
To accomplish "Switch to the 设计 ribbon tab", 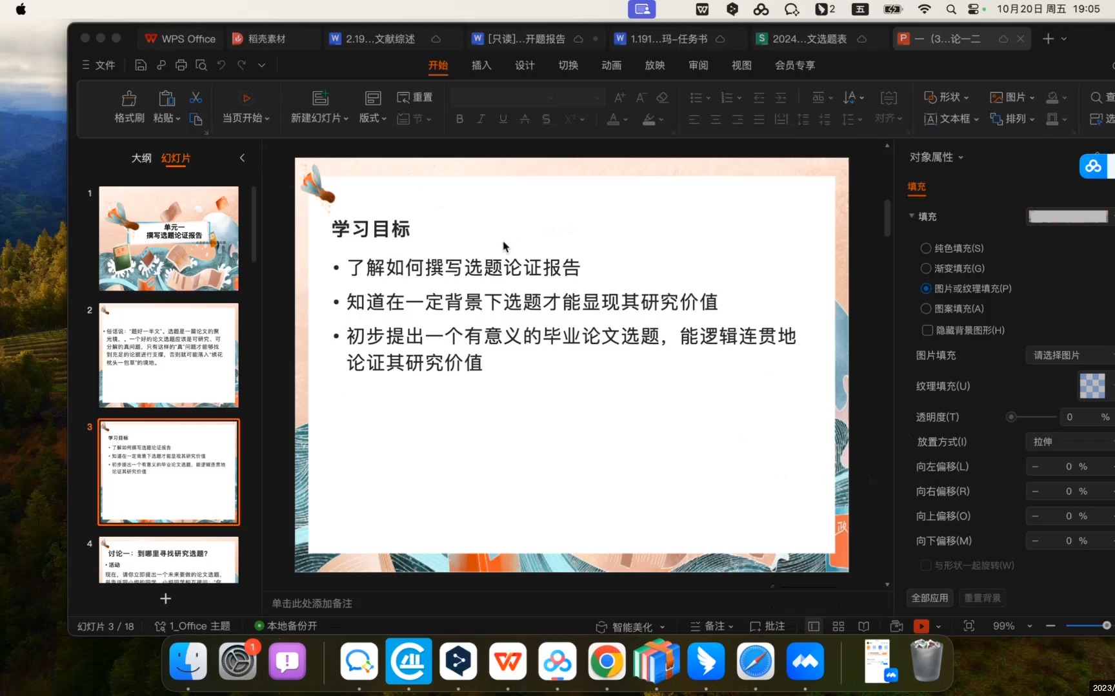I will pyautogui.click(x=525, y=65).
